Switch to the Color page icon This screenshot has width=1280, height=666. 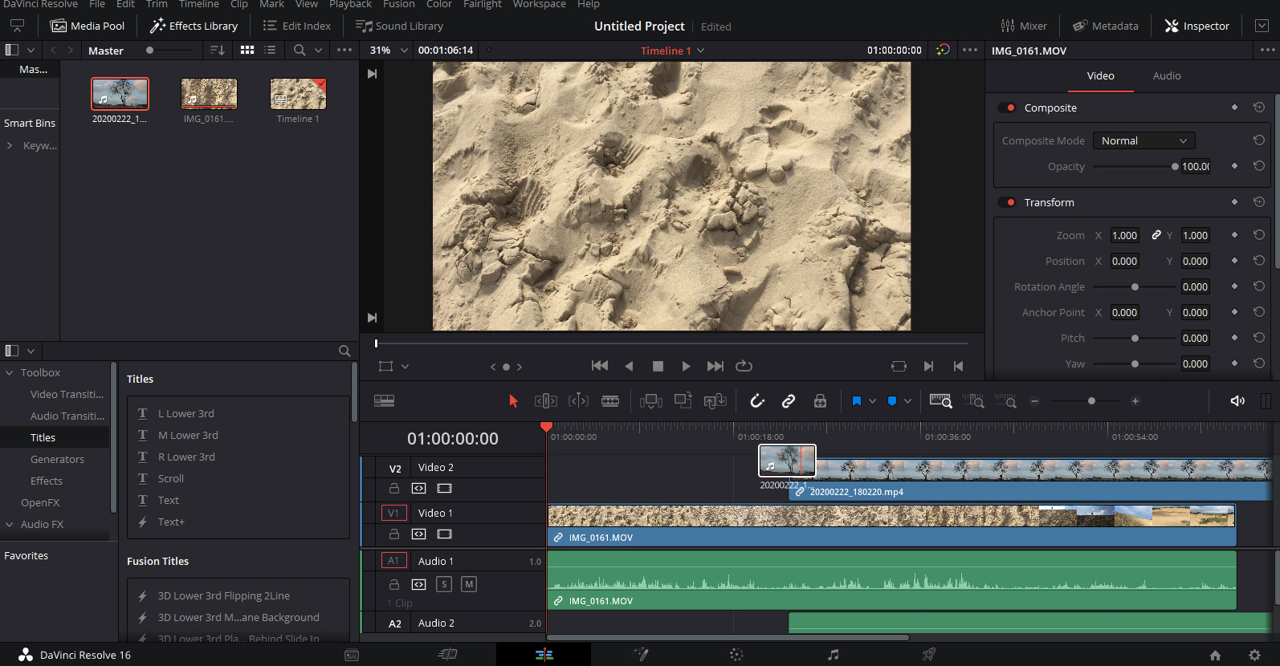pyautogui.click(x=736, y=655)
